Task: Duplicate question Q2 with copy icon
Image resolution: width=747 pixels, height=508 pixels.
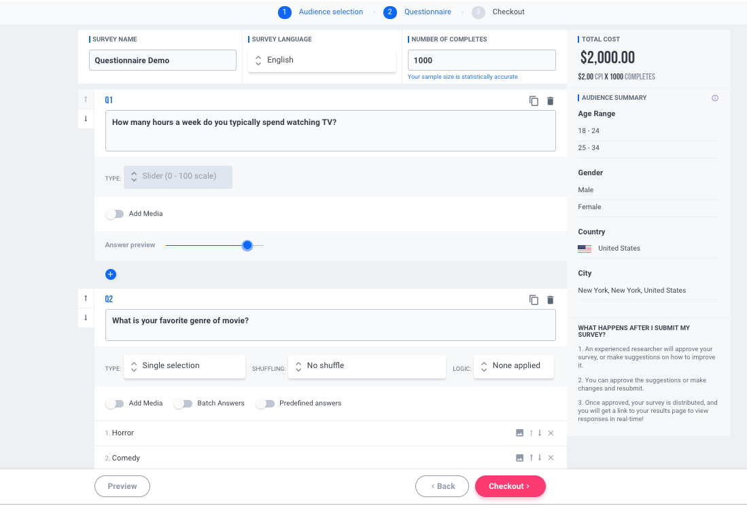Action: (x=534, y=300)
